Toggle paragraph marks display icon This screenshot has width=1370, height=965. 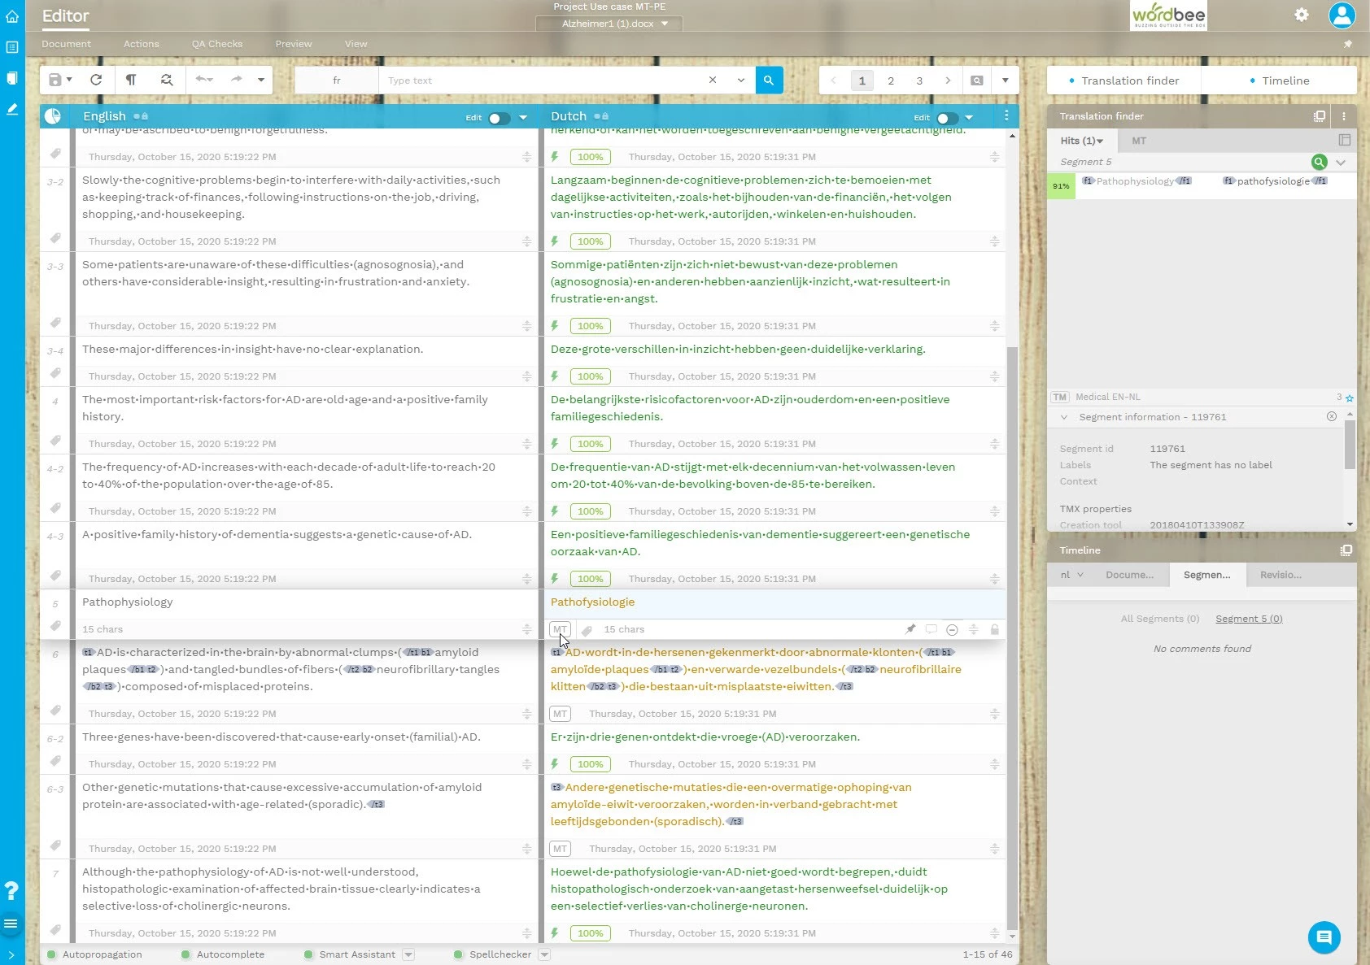[131, 80]
